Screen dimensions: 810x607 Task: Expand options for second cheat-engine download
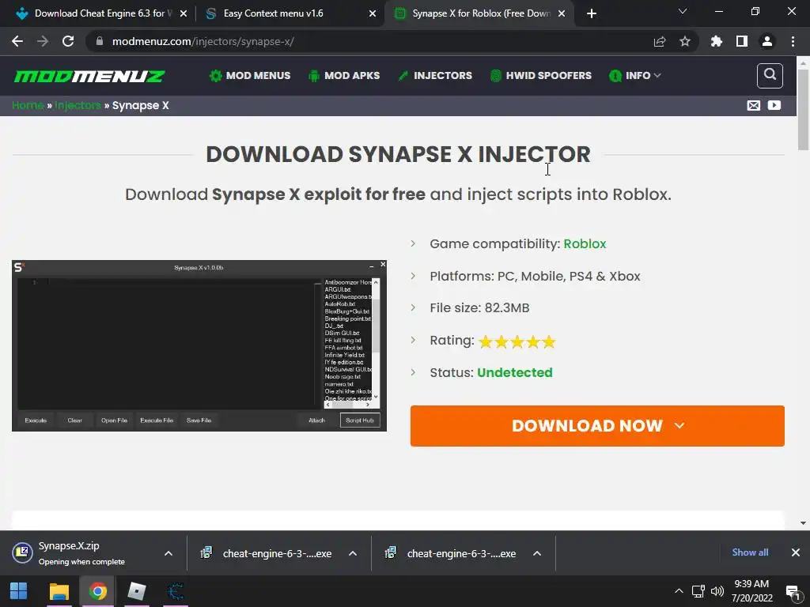[x=537, y=553]
